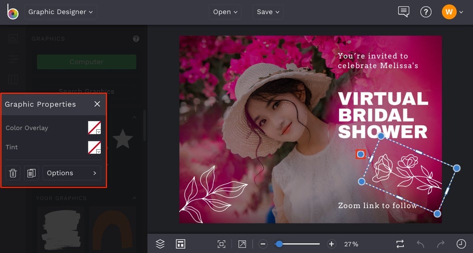Click the BeFunky logo icon
The width and height of the screenshot is (473, 253).
pos(13,12)
